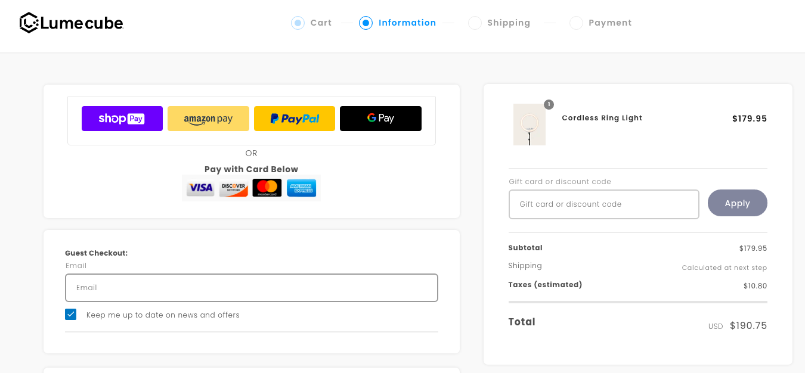This screenshot has width=805, height=373.
Task: Click the Payment step circle
Action: (576, 23)
